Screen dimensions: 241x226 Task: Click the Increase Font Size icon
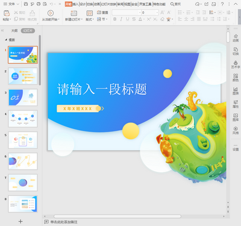tap(162, 13)
